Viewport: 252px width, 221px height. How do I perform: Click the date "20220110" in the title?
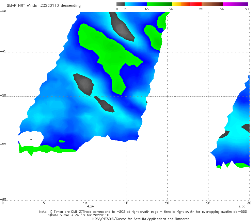[x=49, y=5]
